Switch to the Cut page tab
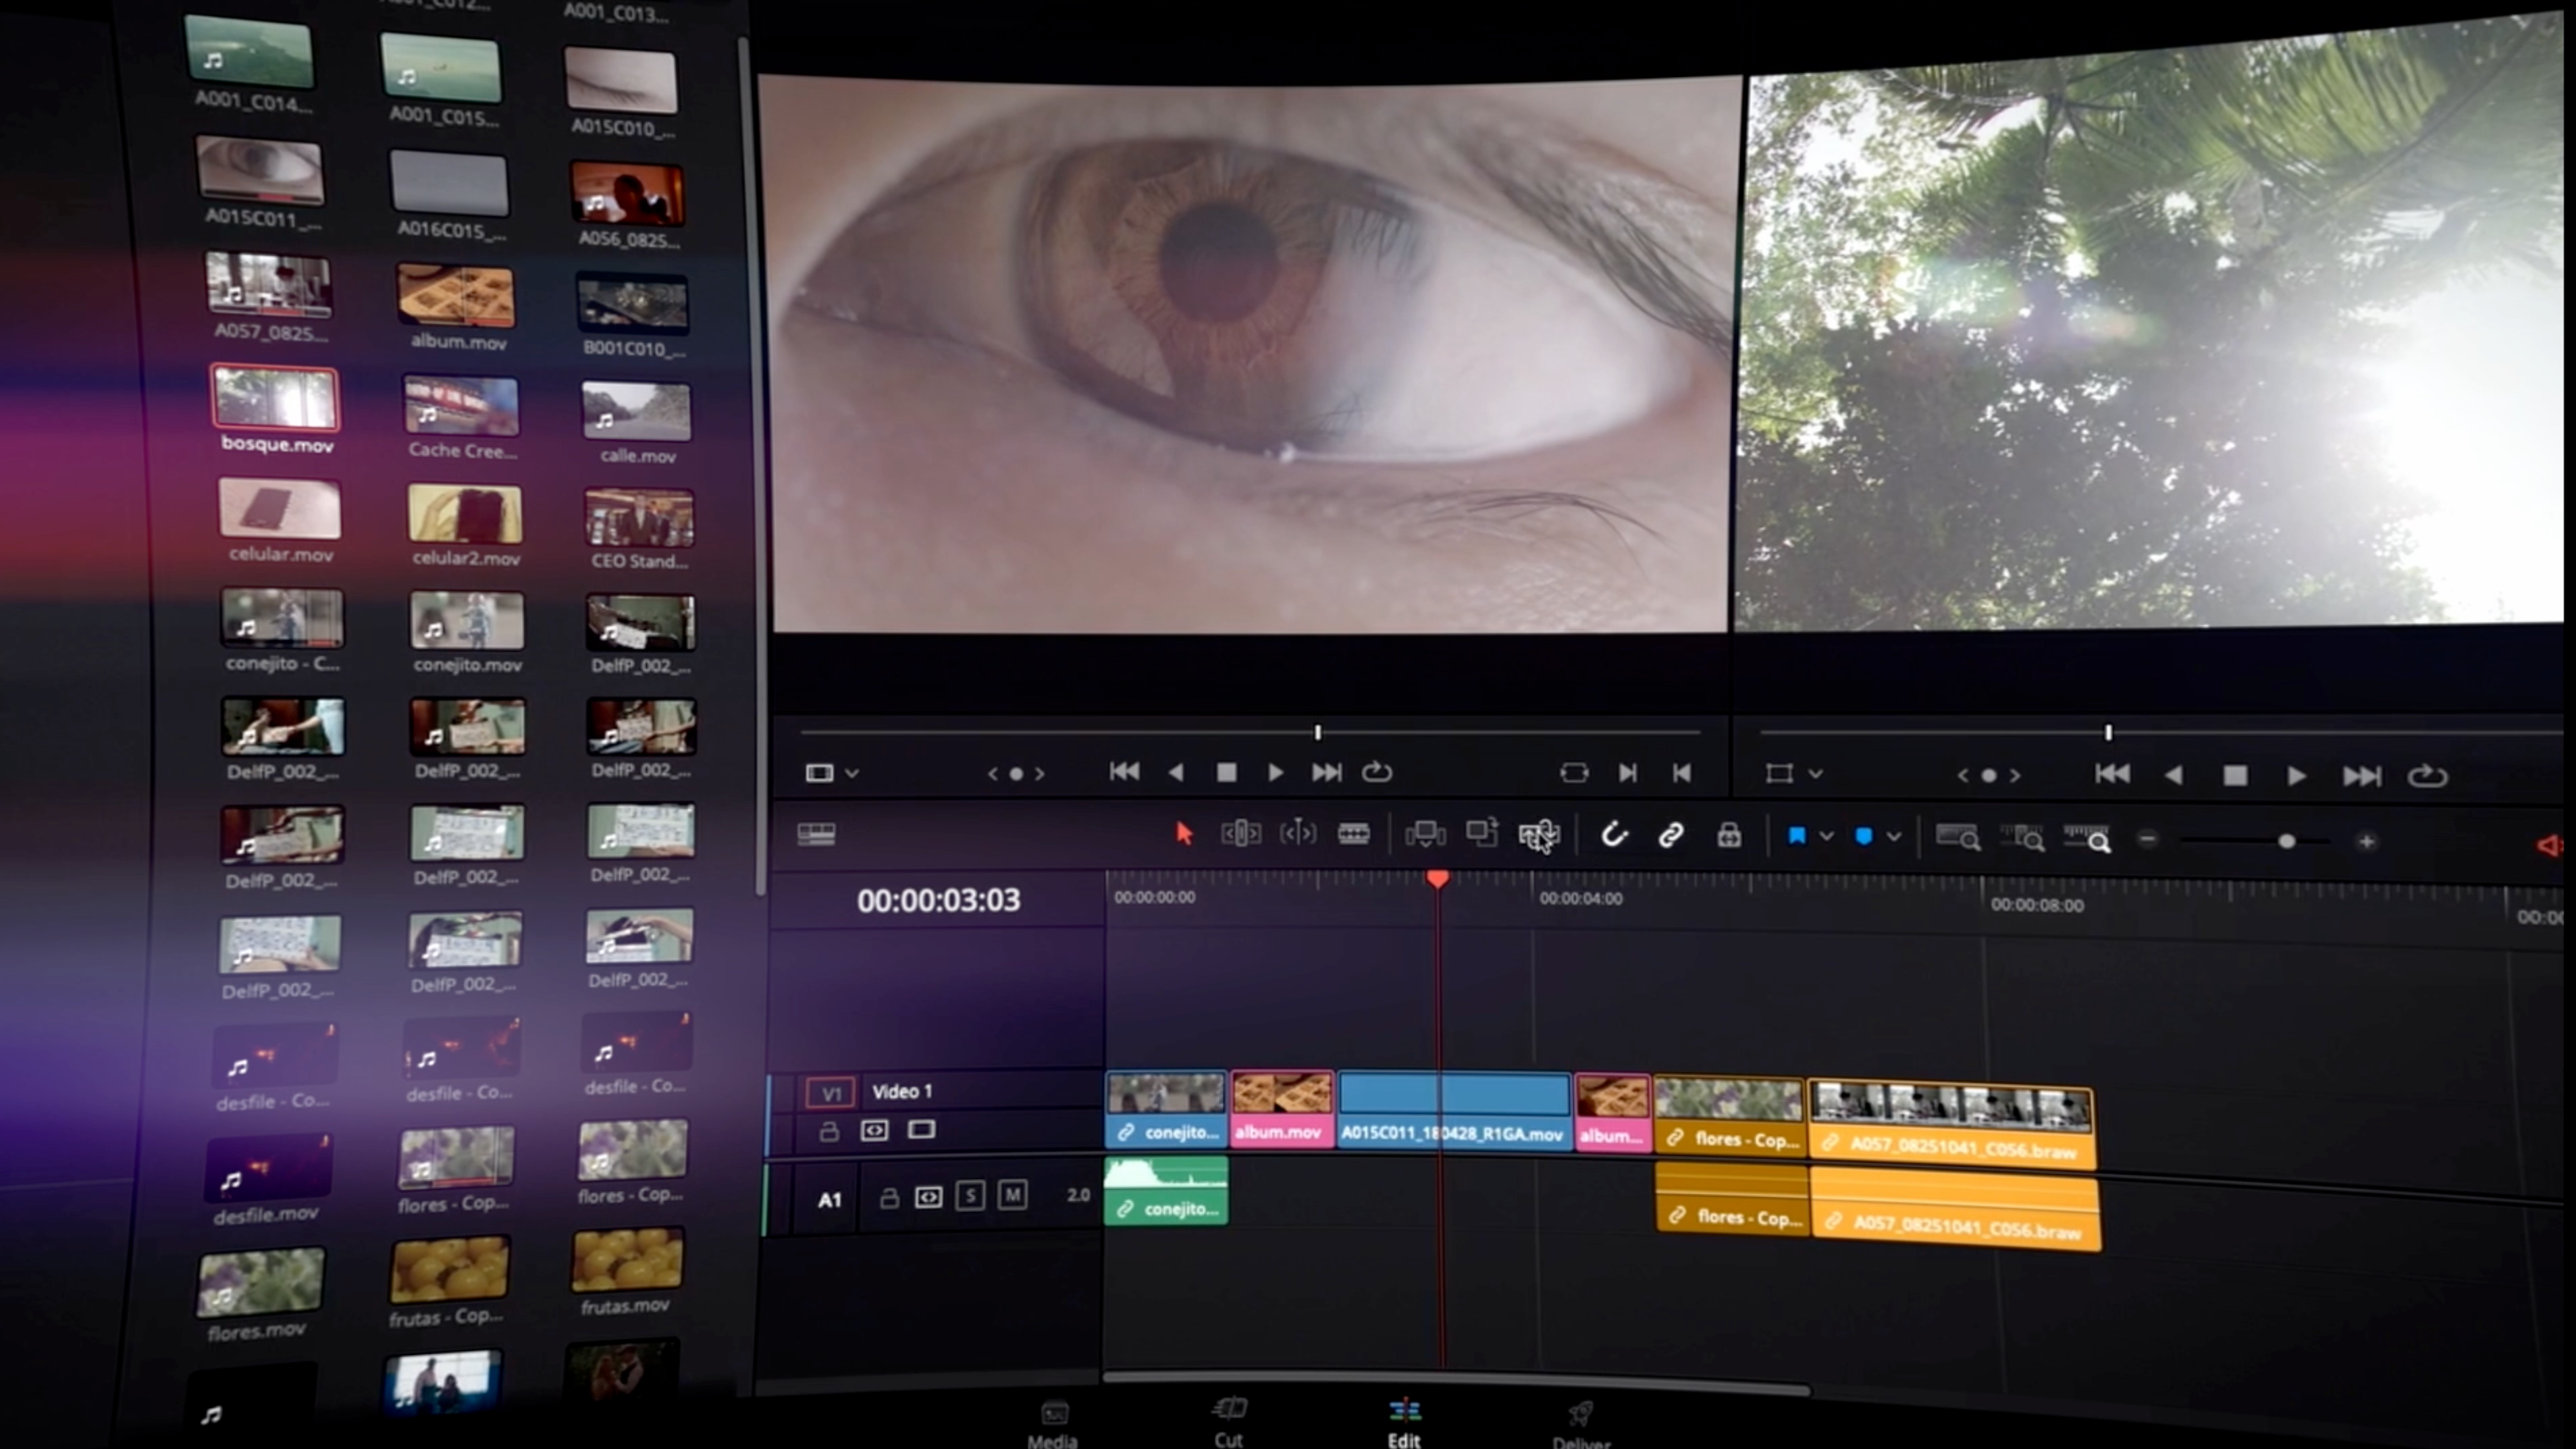2576x1449 pixels. (x=1228, y=1420)
